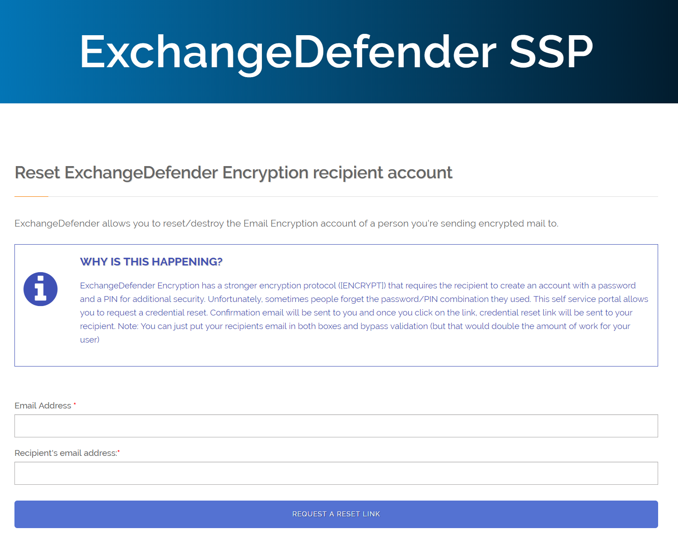The width and height of the screenshot is (678, 543).
Task: Select the Why Is This Happening heading
Action: pyautogui.click(x=151, y=262)
